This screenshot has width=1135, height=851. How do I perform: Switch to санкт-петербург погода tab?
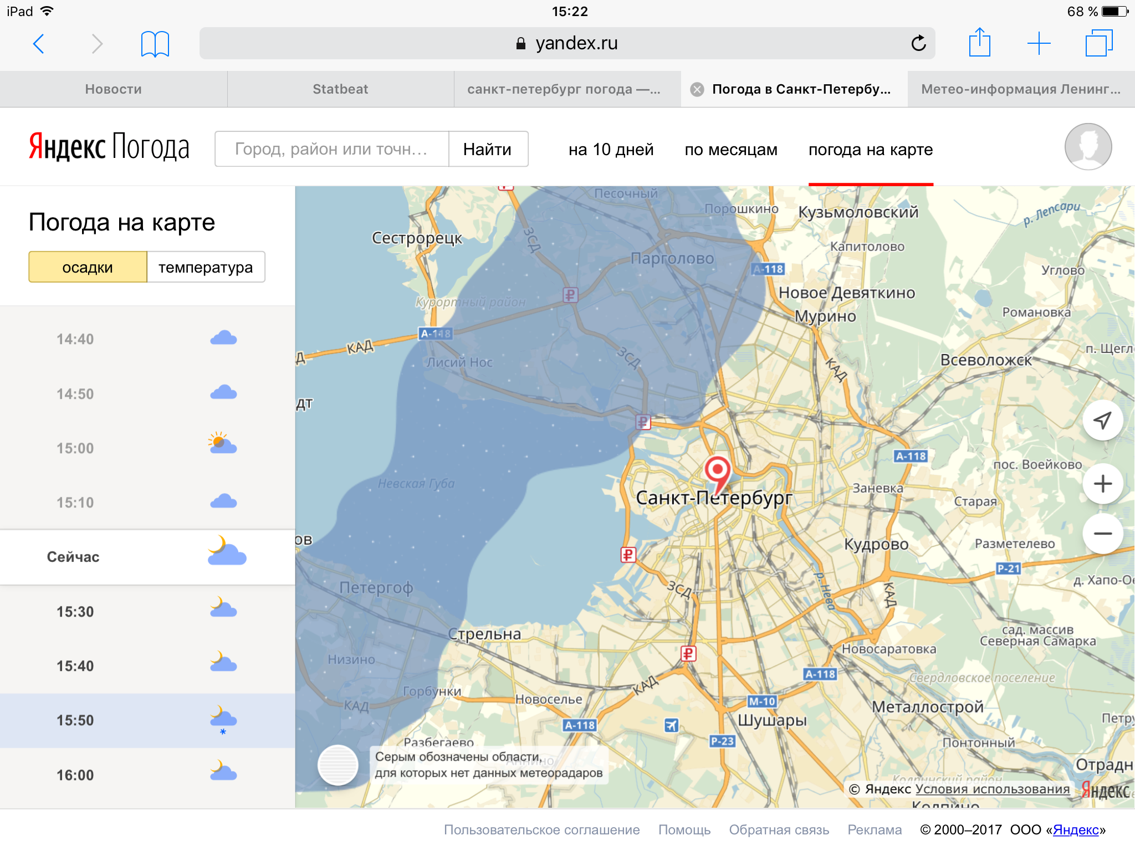point(567,89)
